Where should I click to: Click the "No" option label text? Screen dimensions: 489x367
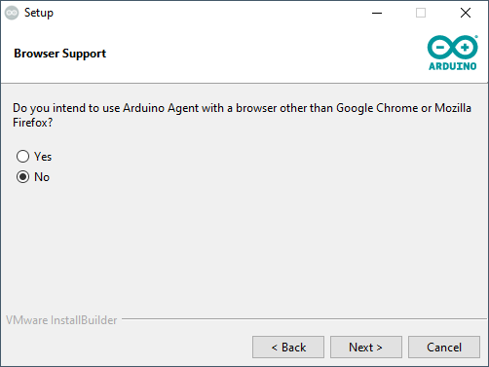click(x=42, y=177)
